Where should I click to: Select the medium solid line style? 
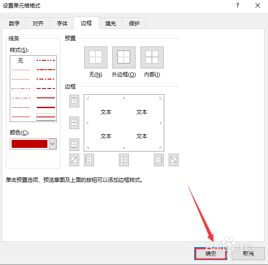(46, 98)
